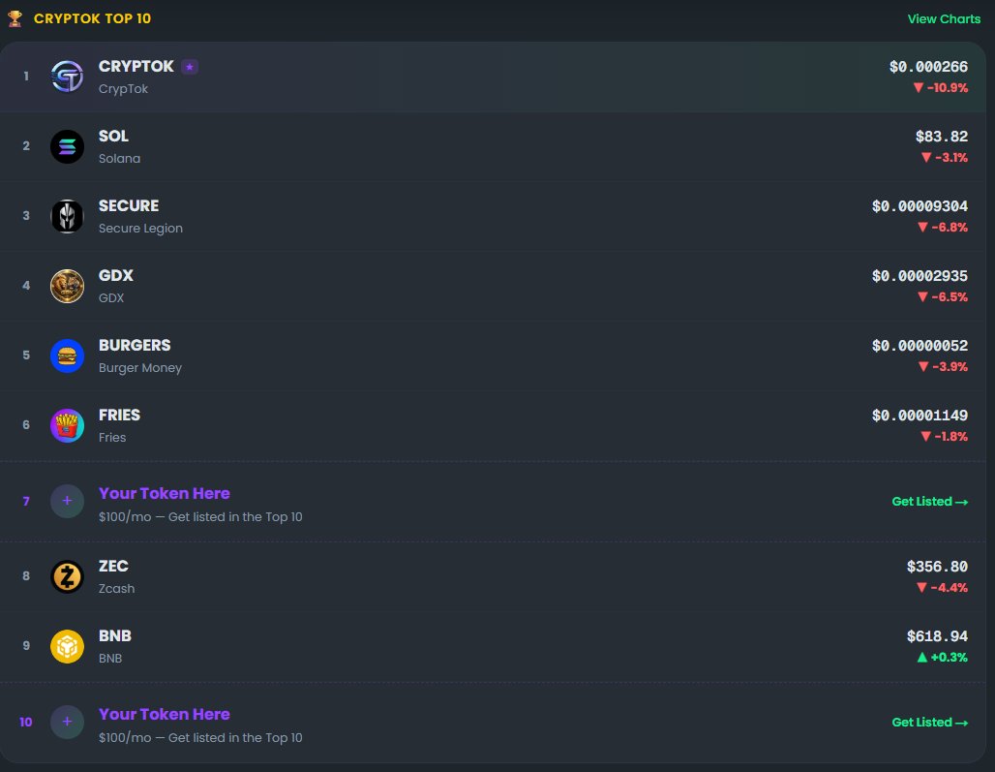The image size is (995, 772).
Task: Click the Solana logo icon
Action: (x=68, y=146)
